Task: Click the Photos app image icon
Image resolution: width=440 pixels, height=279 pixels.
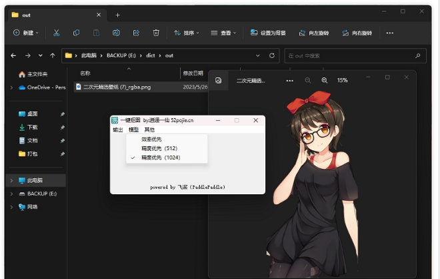Action: [x=218, y=81]
